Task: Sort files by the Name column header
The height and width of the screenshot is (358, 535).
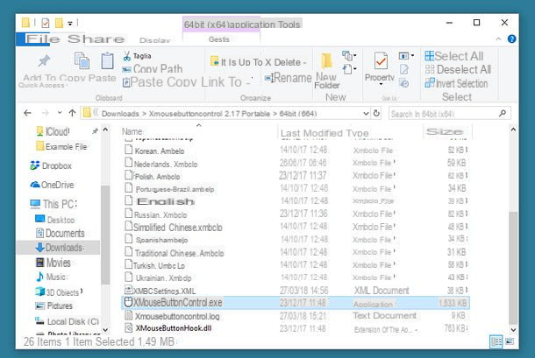Action: pyautogui.click(x=132, y=131)
